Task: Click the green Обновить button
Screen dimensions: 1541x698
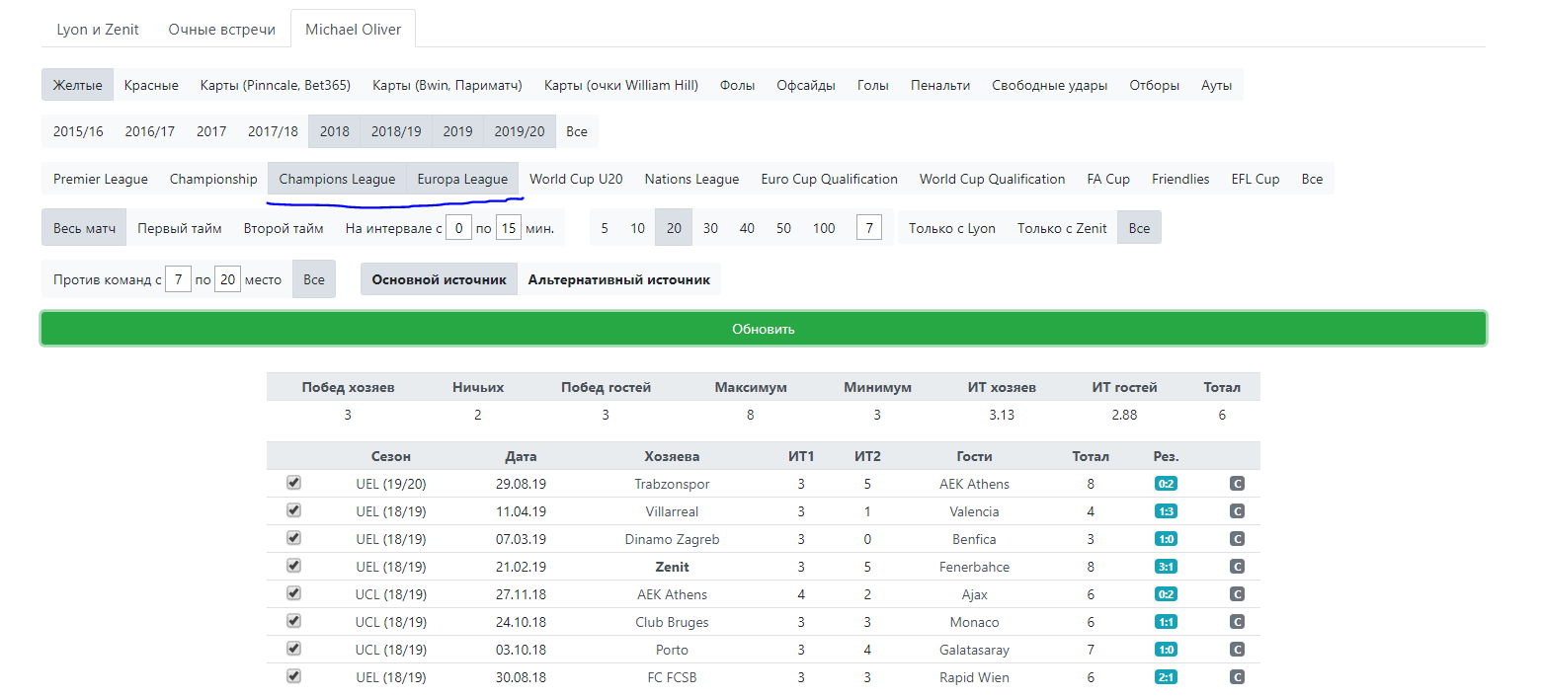Action: point(764,329)
